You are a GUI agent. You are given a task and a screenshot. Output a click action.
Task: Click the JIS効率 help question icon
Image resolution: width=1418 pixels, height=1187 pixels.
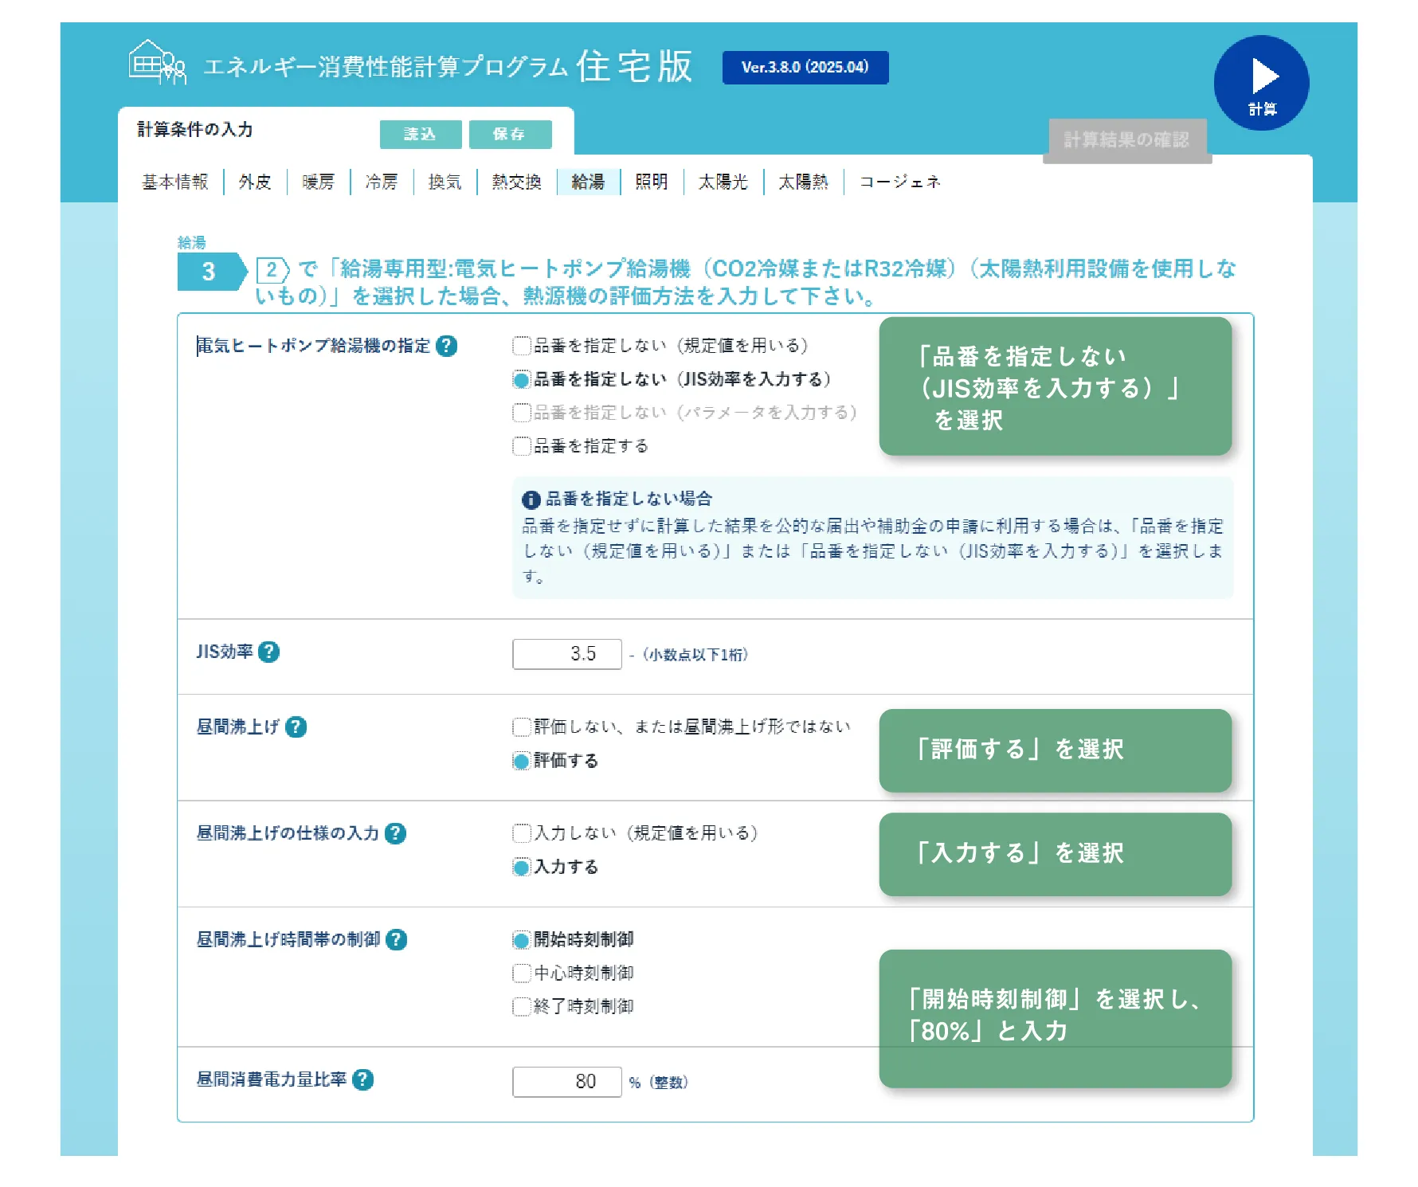pyautogui.click(x=269, y=652)
